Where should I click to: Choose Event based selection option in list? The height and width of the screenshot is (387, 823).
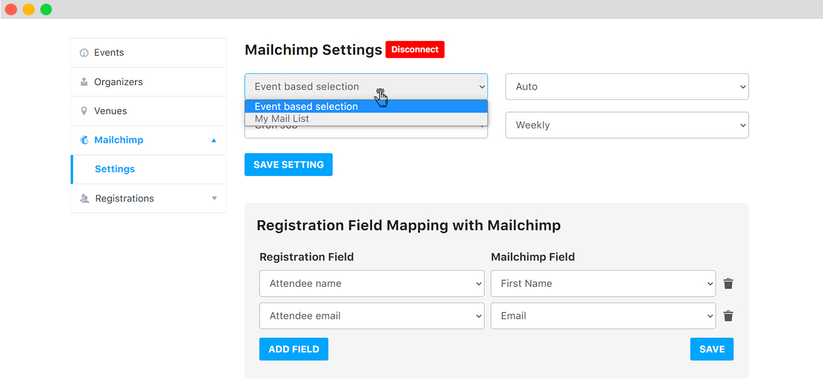tap(366, 107)
